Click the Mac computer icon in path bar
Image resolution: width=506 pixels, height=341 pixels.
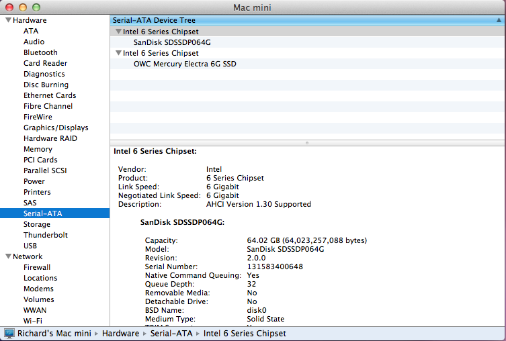[9, 333]
